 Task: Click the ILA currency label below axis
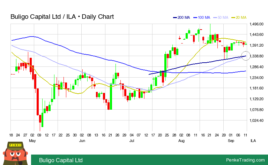tap(253, 141)
